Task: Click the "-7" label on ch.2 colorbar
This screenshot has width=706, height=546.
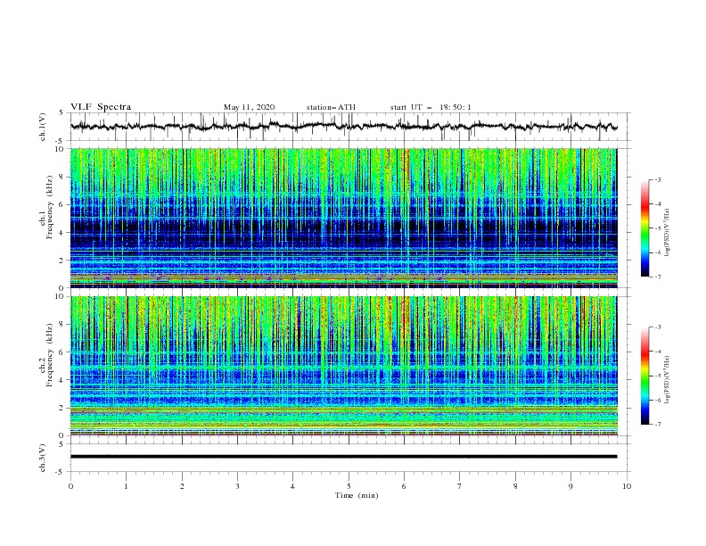Action: tap(658, 425)
